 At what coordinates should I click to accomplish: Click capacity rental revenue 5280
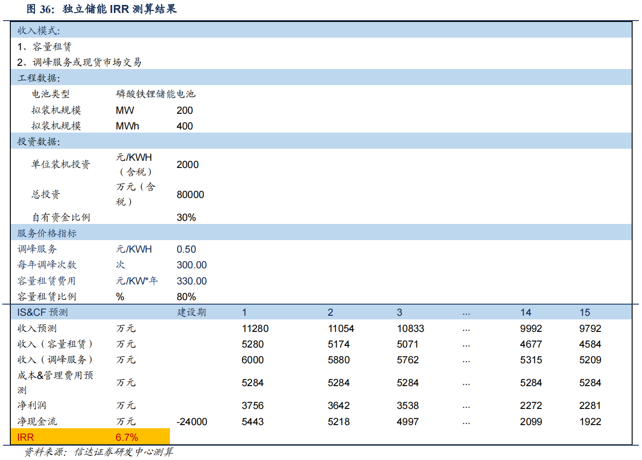coord(252,344)
